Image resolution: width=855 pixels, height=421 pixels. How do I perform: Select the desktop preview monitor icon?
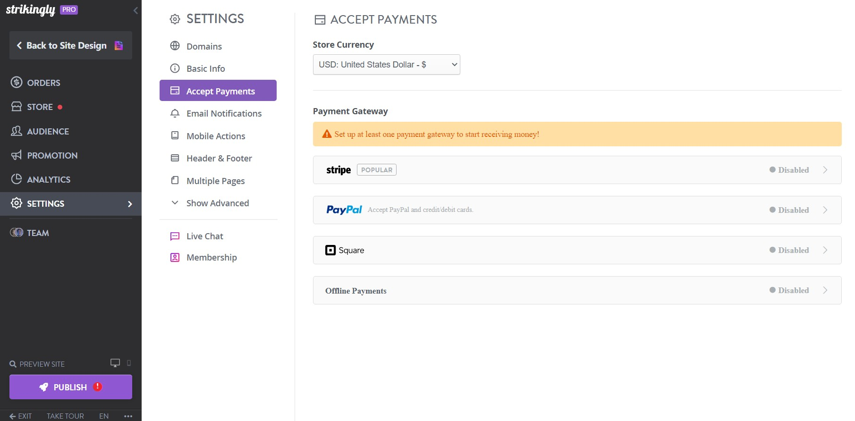coord(115,363)
